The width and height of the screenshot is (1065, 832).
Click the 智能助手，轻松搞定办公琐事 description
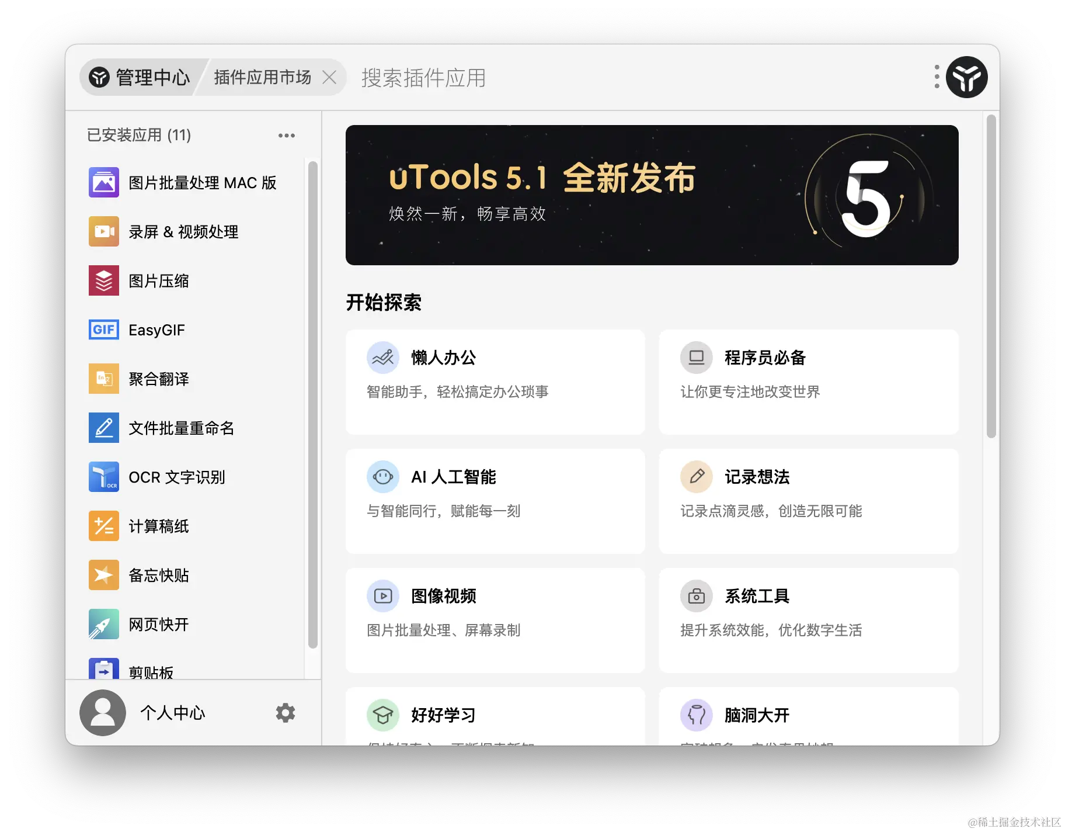tap(458, 391)
